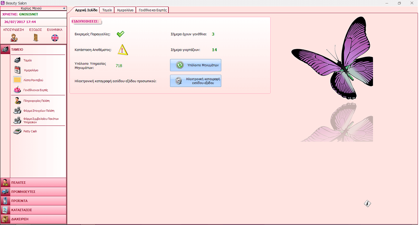Open Γενέθλια και Εορτές cake icon

pos(17,90)
